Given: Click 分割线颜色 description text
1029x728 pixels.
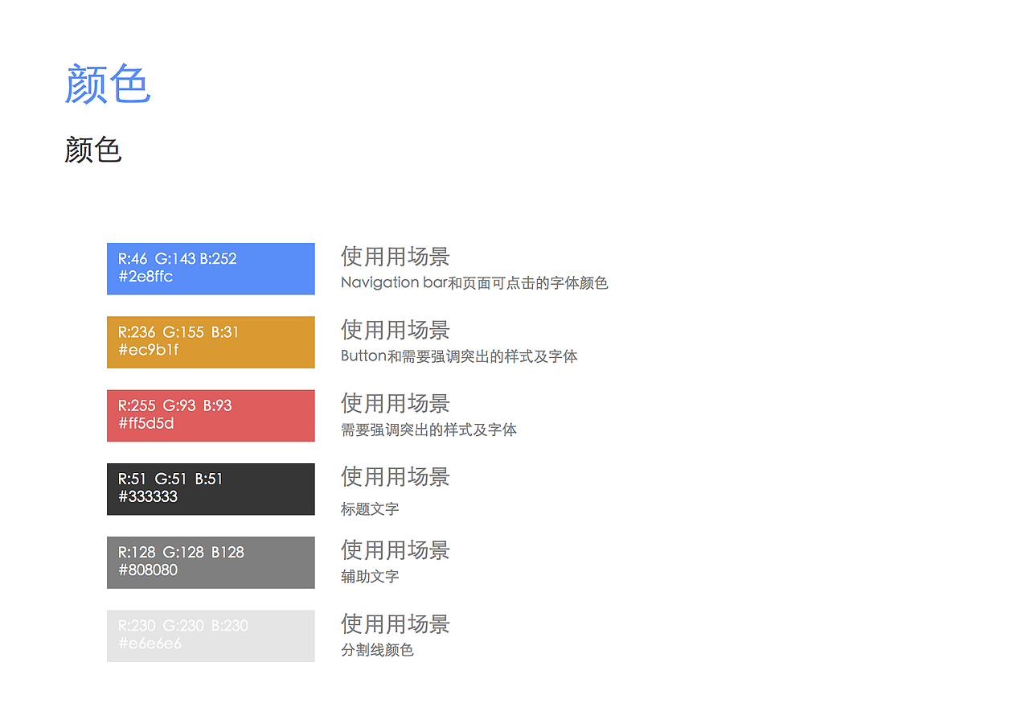Looking at the screenshot, I should (x=377, y=650).
